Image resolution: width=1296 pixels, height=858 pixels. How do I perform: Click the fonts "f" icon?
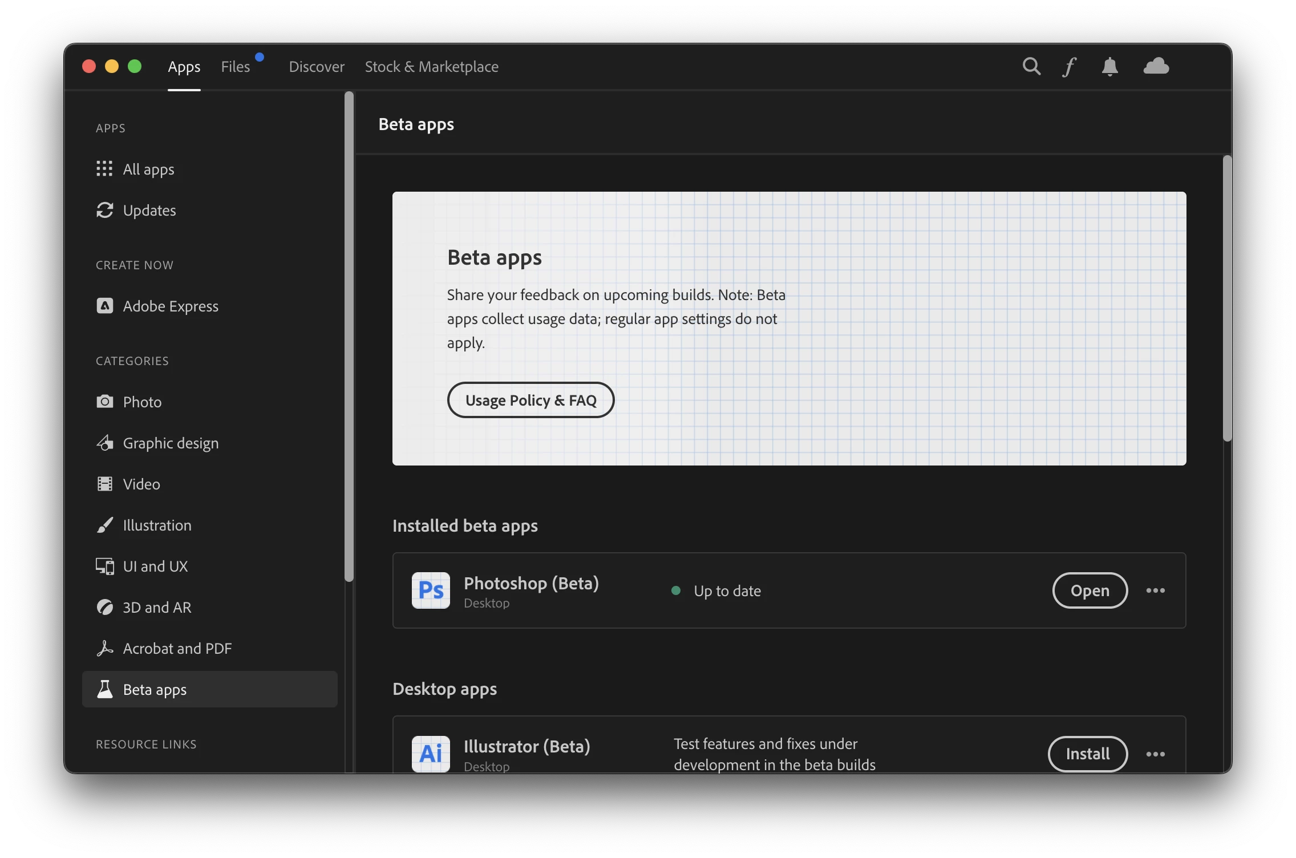click(1069, 67)
